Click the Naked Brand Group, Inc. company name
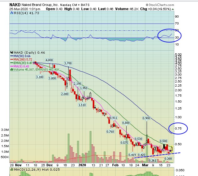The width and height of the screenshot is (198, 176). [x=40, y=5]
